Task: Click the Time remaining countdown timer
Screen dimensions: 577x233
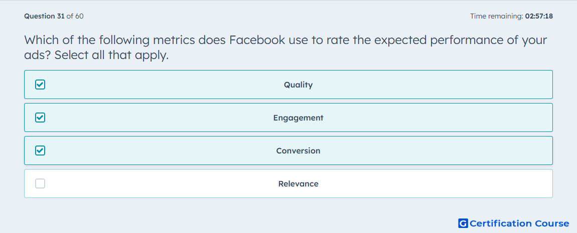Action: point(511,16)
